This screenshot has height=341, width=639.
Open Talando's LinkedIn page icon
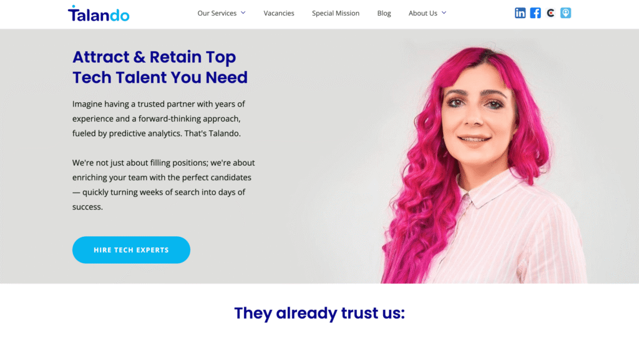(x=520, y=13)
